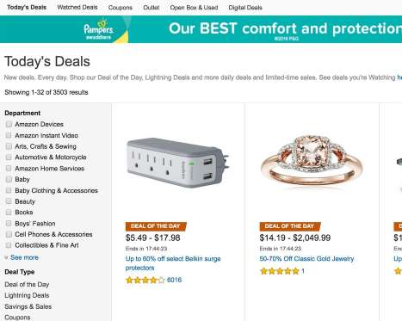Screen dimensions: 402x321
Task: Click the Pampers comfort and protection banner
Action: point(201,29)
